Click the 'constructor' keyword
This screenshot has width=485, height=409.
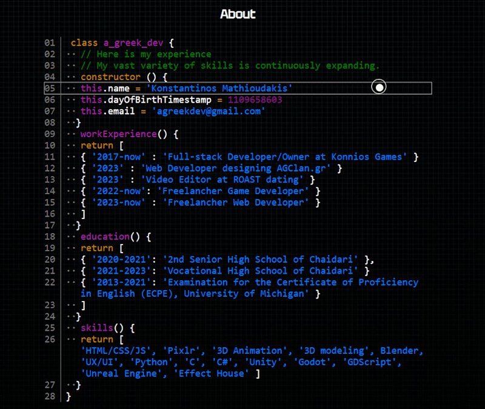tap(110, 77)
